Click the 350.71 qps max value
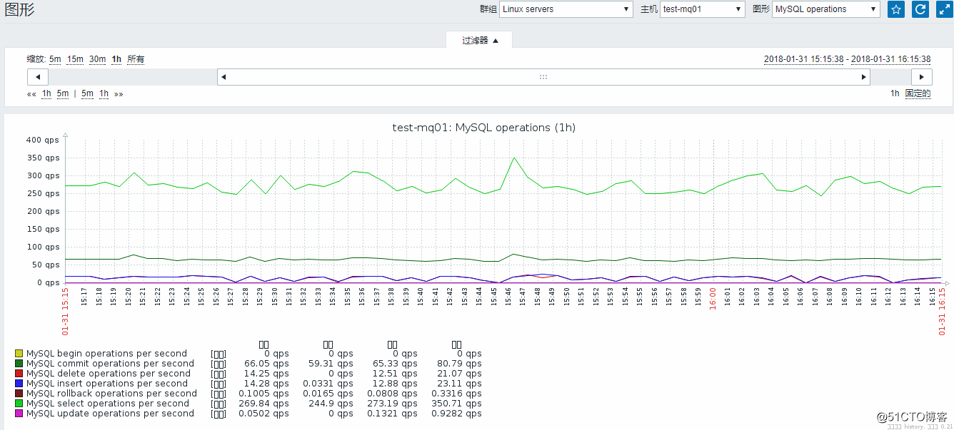954x430 pixels. (x=456, y=404)
